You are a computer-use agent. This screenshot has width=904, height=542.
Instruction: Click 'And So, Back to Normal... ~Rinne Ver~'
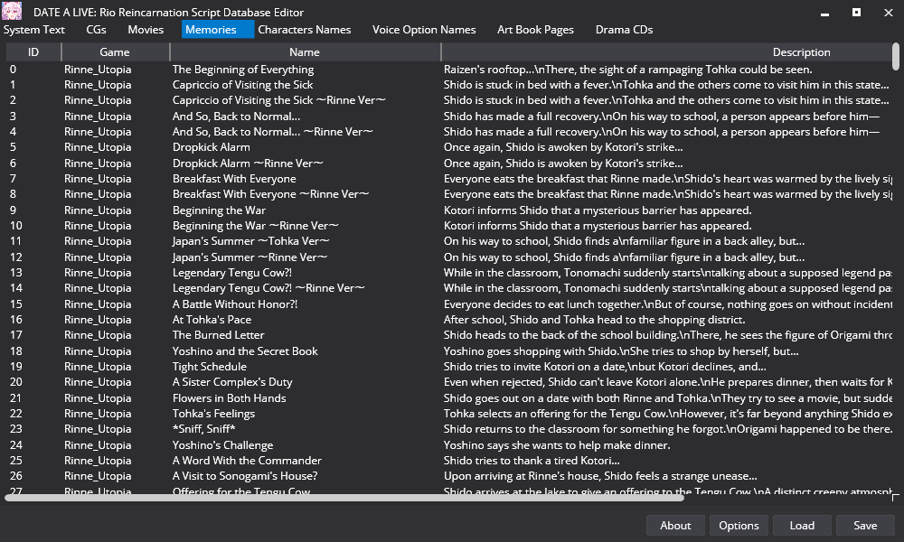[272, 131]
